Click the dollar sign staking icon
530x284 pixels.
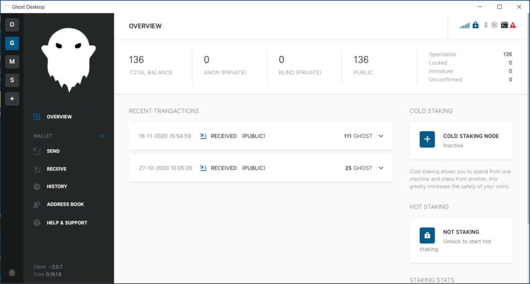[485, 25]
